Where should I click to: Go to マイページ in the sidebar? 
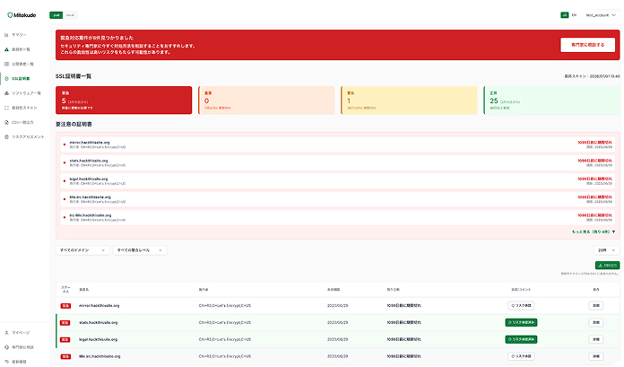pyautogui.click(x=21, y=332)
